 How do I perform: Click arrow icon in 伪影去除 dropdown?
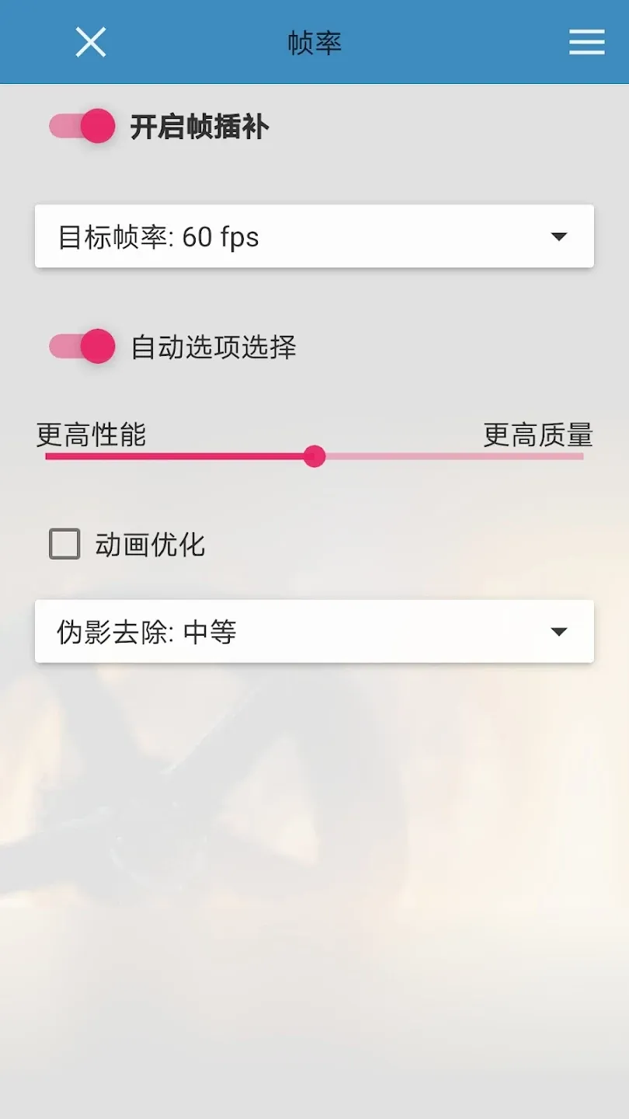(x=559, y=632)
